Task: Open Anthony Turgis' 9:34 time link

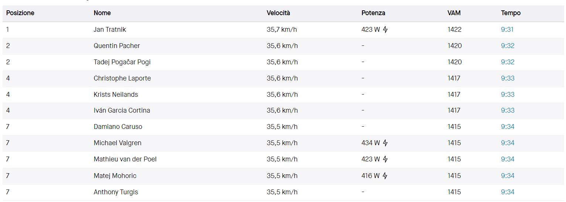Action: [x=508, y=192]
